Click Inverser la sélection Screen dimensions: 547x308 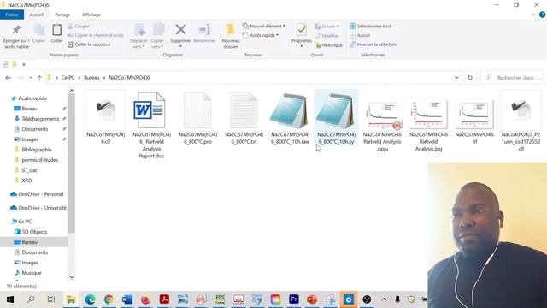pos(373,44)
